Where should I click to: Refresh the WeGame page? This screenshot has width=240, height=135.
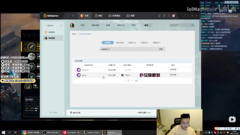[x=73, y=16]
